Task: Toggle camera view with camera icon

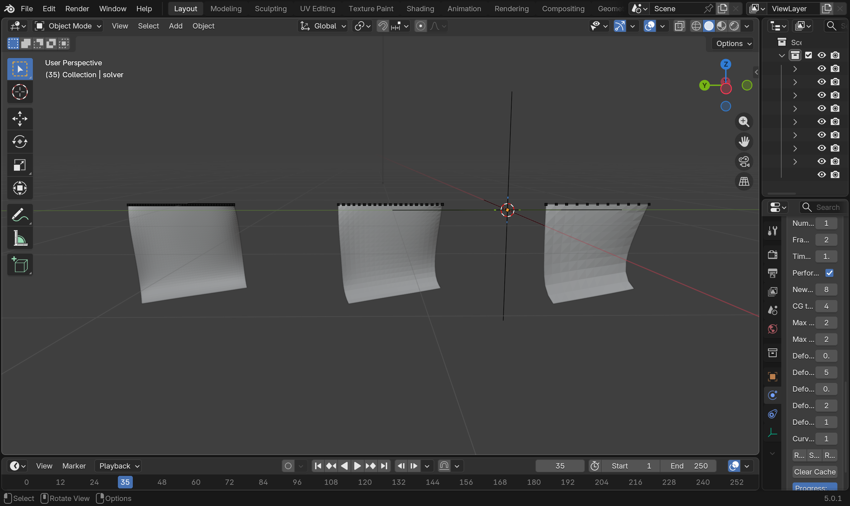Action: point(744,161)
